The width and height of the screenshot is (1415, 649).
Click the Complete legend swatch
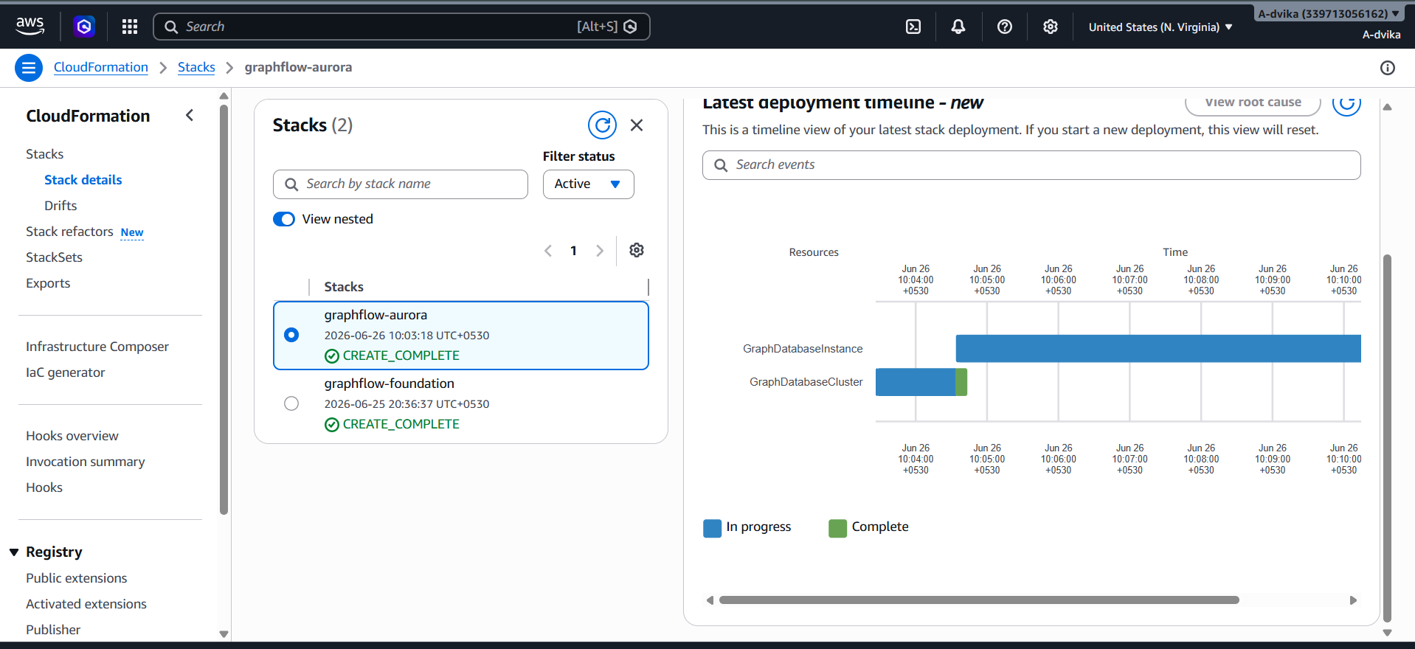click(838, 528)
